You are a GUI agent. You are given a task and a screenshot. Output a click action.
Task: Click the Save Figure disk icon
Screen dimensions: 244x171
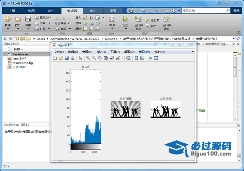67,58
